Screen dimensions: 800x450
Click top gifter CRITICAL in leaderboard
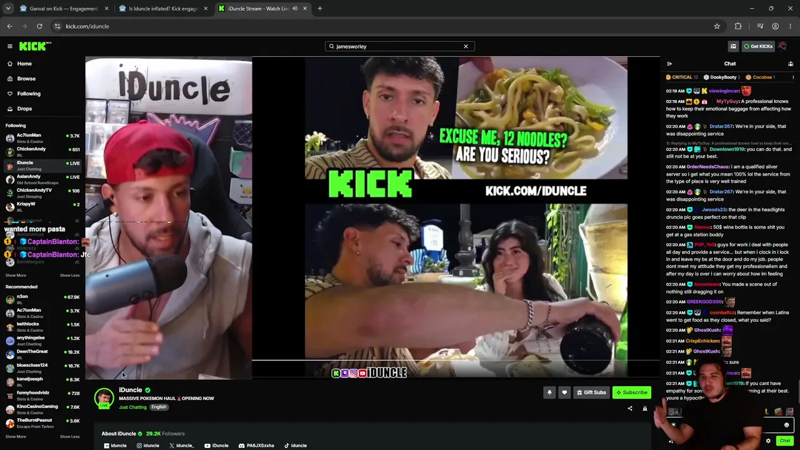[x=681, y=77]
